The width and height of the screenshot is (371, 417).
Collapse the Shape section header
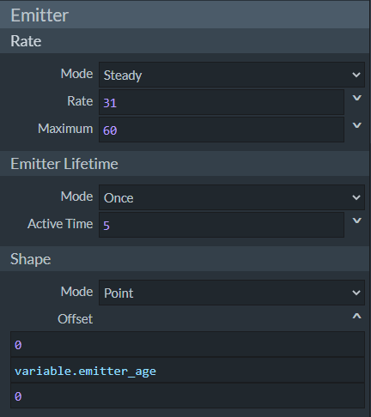coord(185,259)
